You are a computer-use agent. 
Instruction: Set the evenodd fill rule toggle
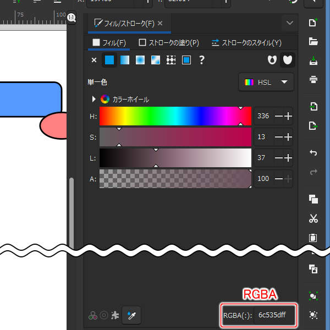tap(271, 59)
